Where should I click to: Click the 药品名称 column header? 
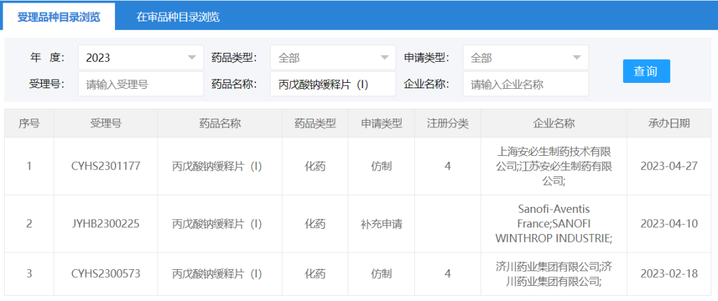click(220, 123)
